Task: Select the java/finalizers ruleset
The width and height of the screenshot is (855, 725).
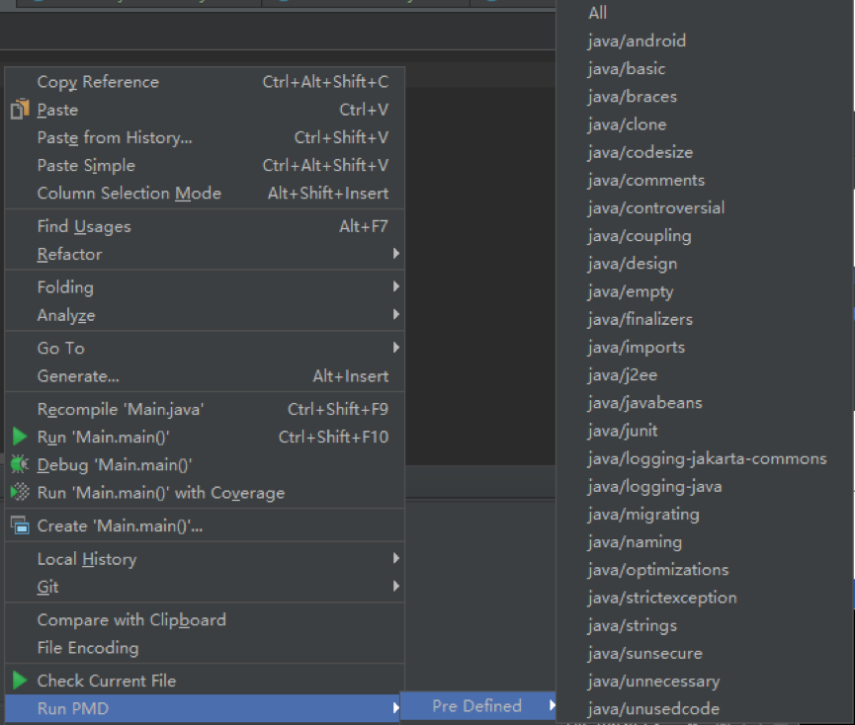Action: 705,319
